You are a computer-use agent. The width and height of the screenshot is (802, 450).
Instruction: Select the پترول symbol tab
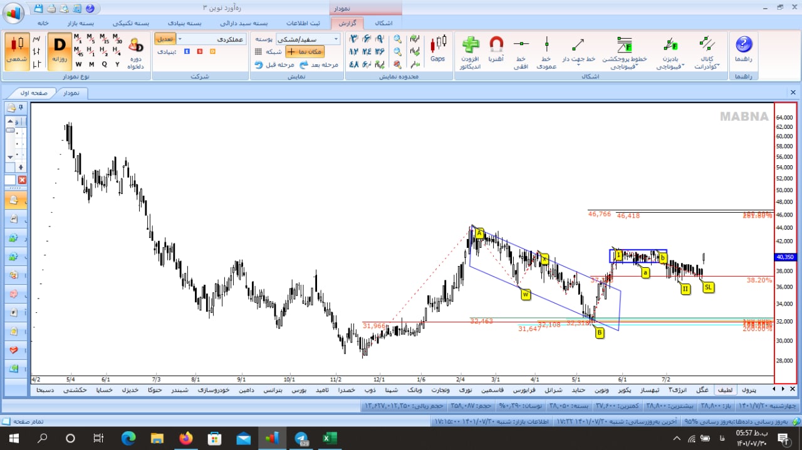(749, 389)
